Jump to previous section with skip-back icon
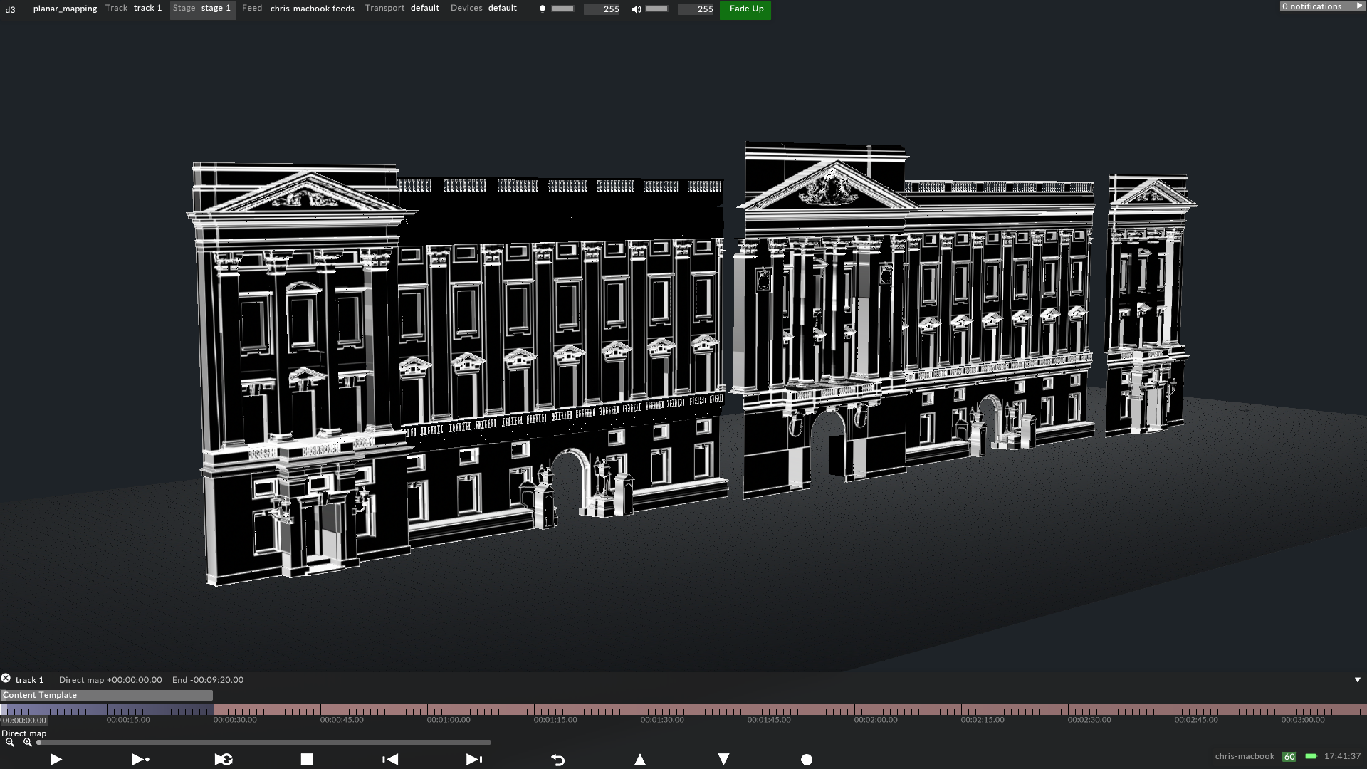Screen dimensions: 1367x769 (x=390, y=759)
